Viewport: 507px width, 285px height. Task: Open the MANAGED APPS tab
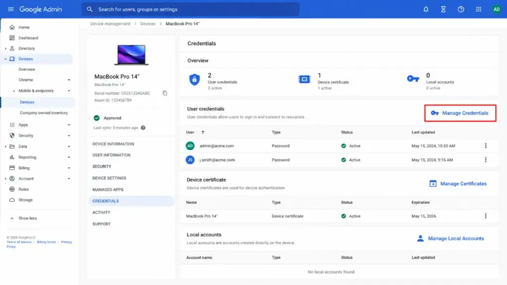108,190
